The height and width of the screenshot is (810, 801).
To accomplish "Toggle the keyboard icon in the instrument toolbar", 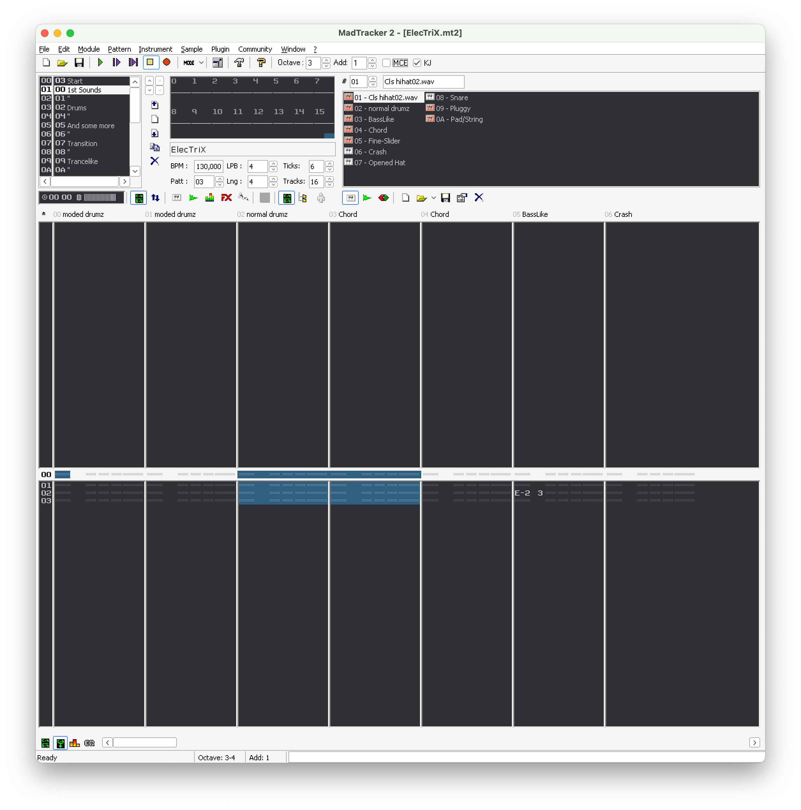I will coord(350,198).
